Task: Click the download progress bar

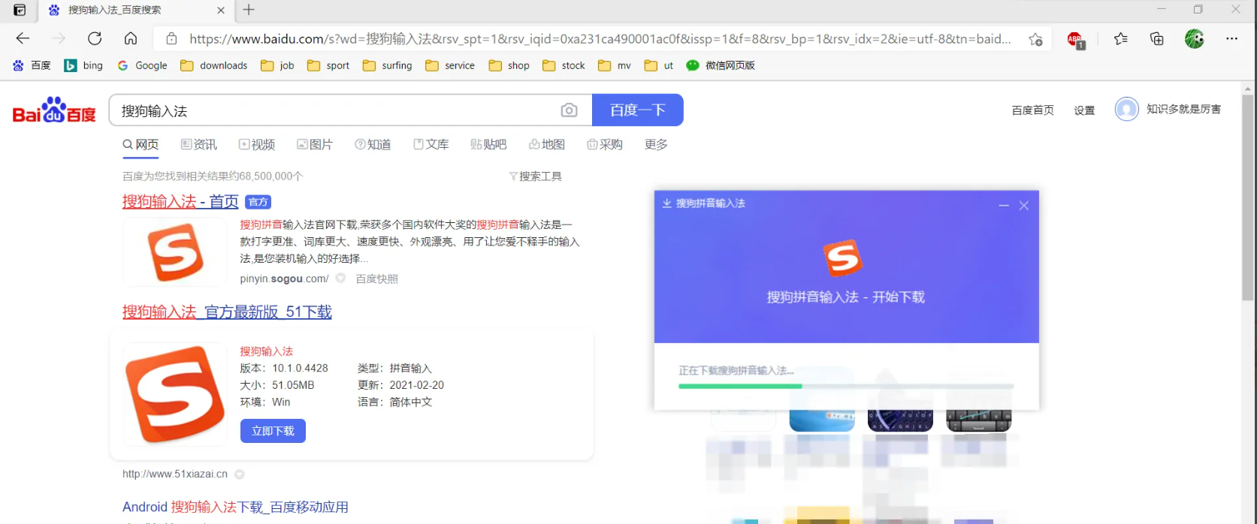Action: [x=846, y=386]
